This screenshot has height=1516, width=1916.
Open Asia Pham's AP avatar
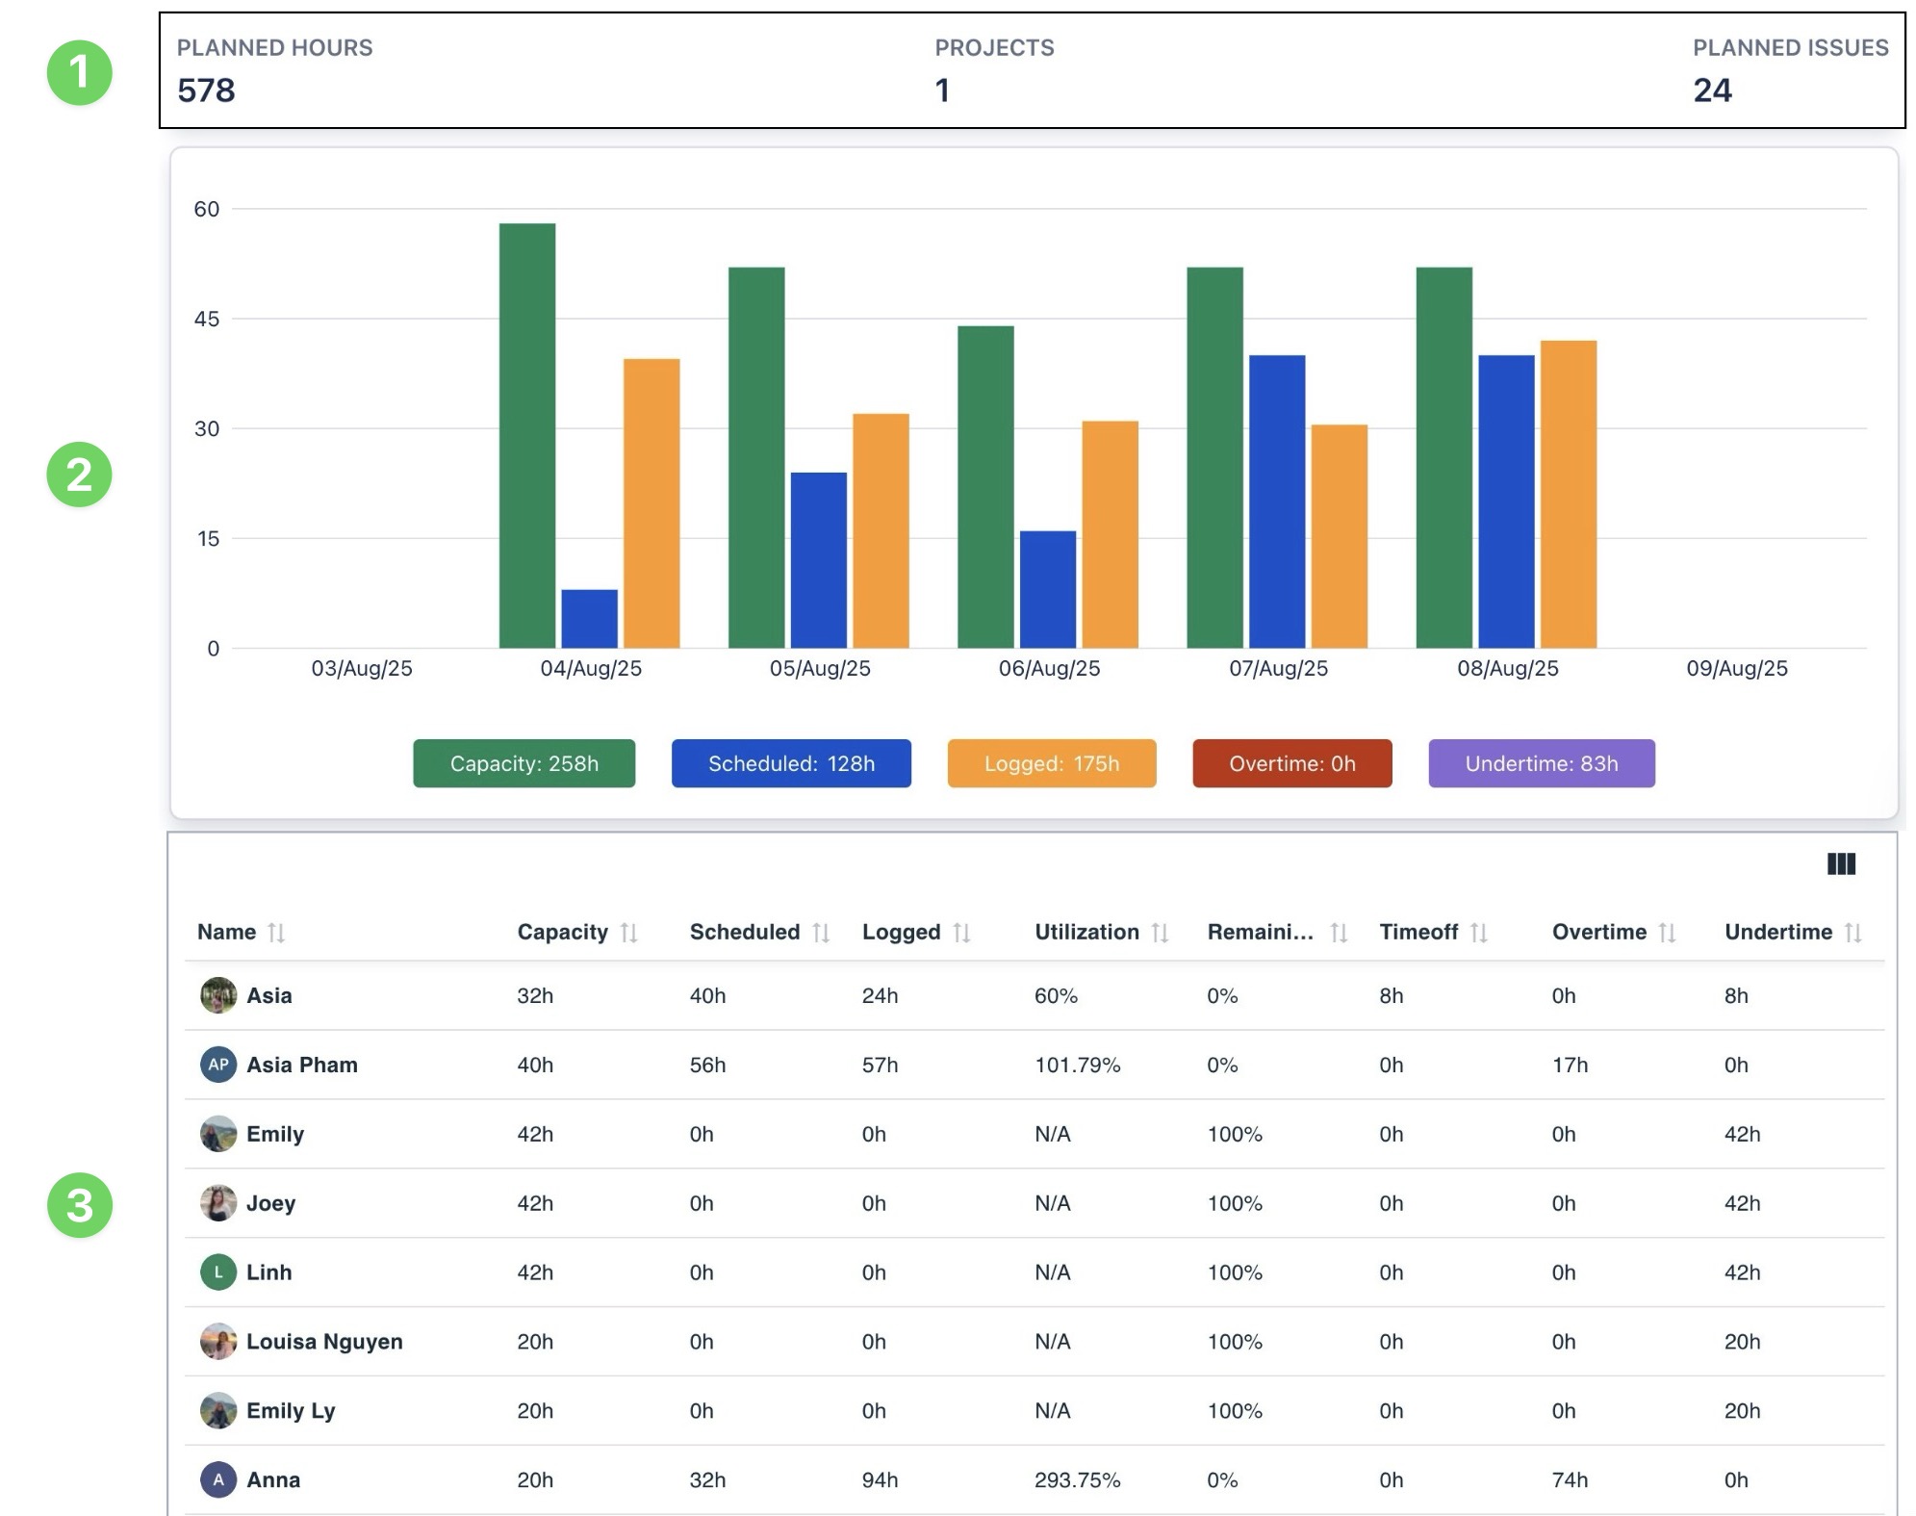pyautogui.click(x=218, y=1065)
